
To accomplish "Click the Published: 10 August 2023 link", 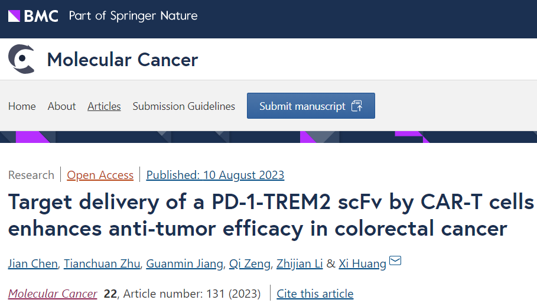I will [215, 175].
